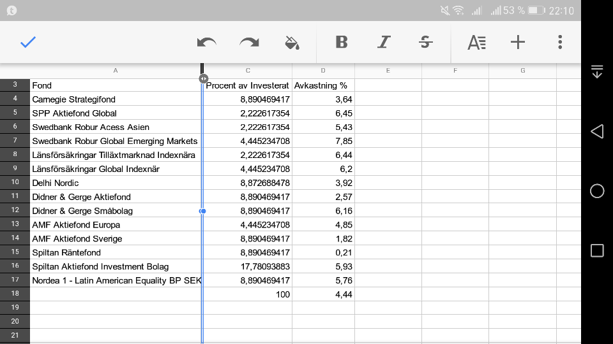Select column C header
This screenshot has height=344, width=613.
[x=248, y=71]
